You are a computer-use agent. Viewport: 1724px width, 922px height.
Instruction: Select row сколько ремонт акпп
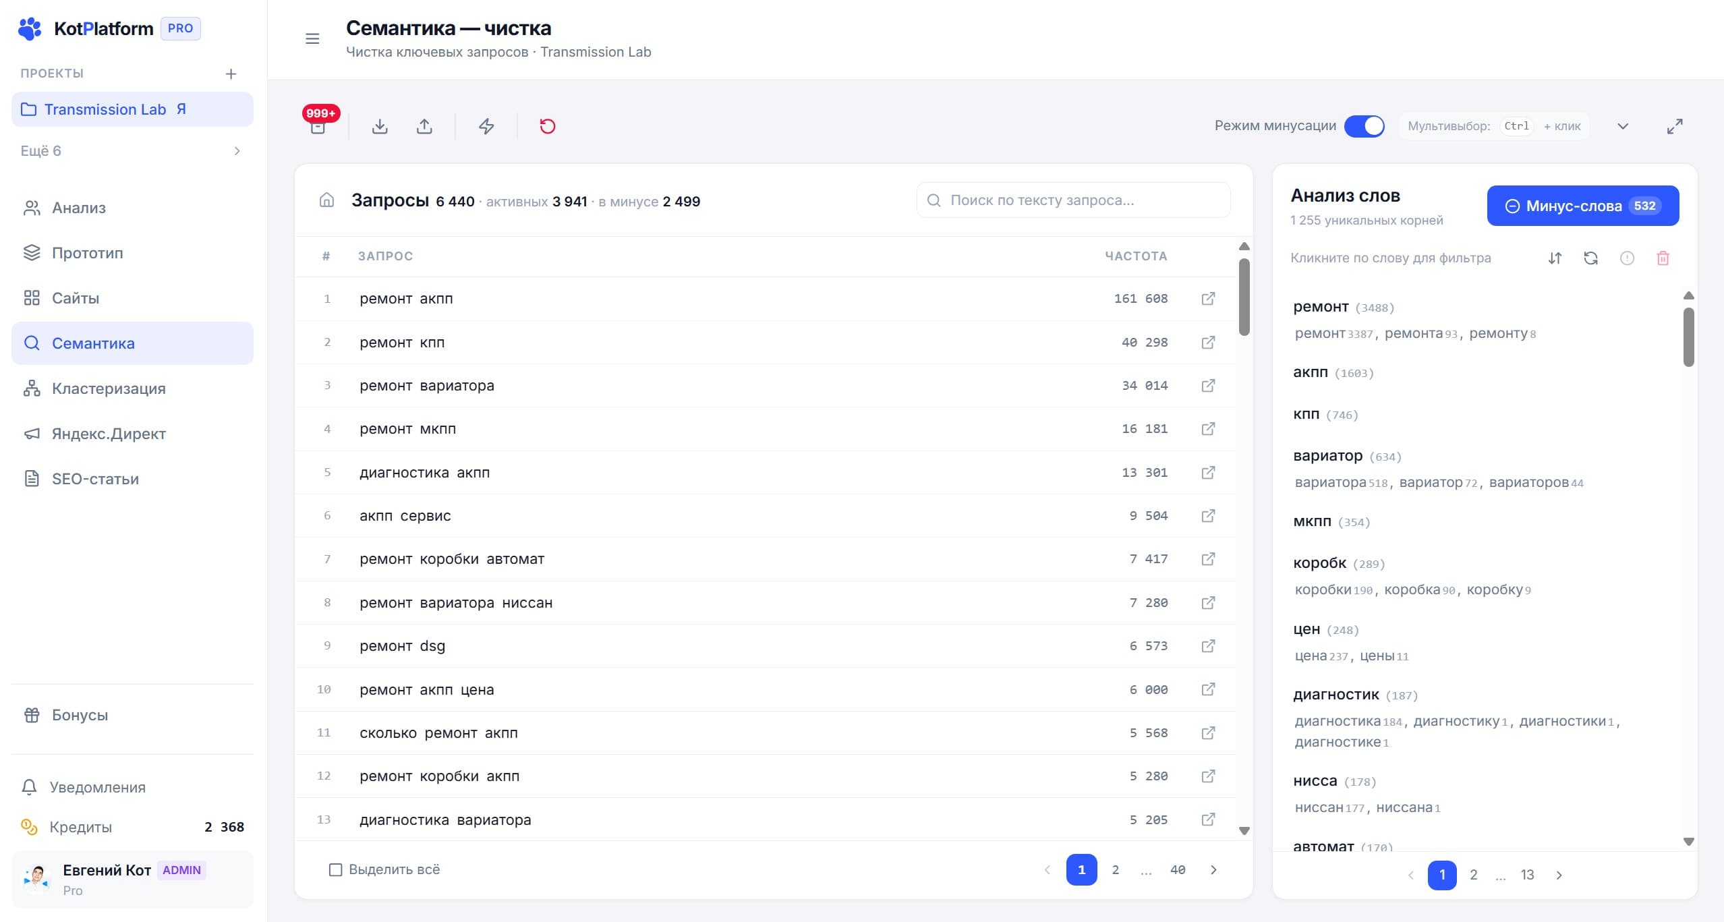(x=765, y=733)
